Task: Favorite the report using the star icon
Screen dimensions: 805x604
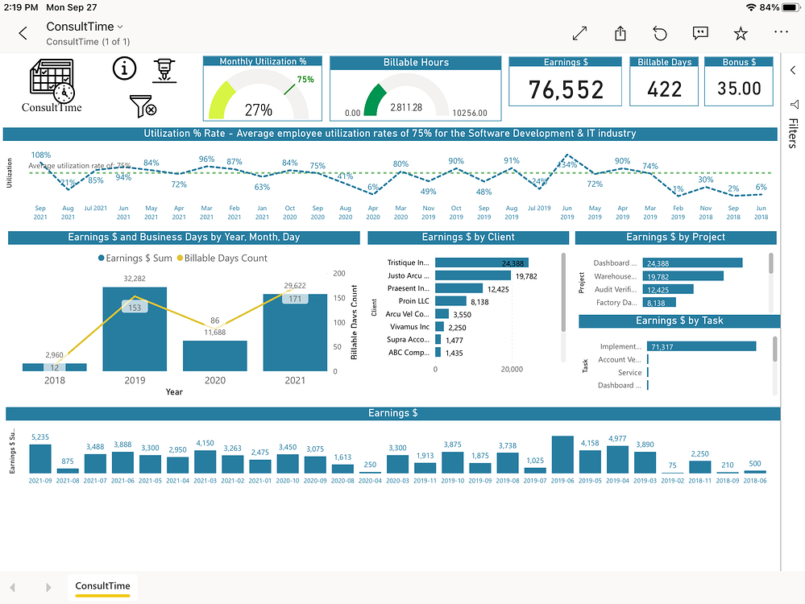Action: (740, 33)
